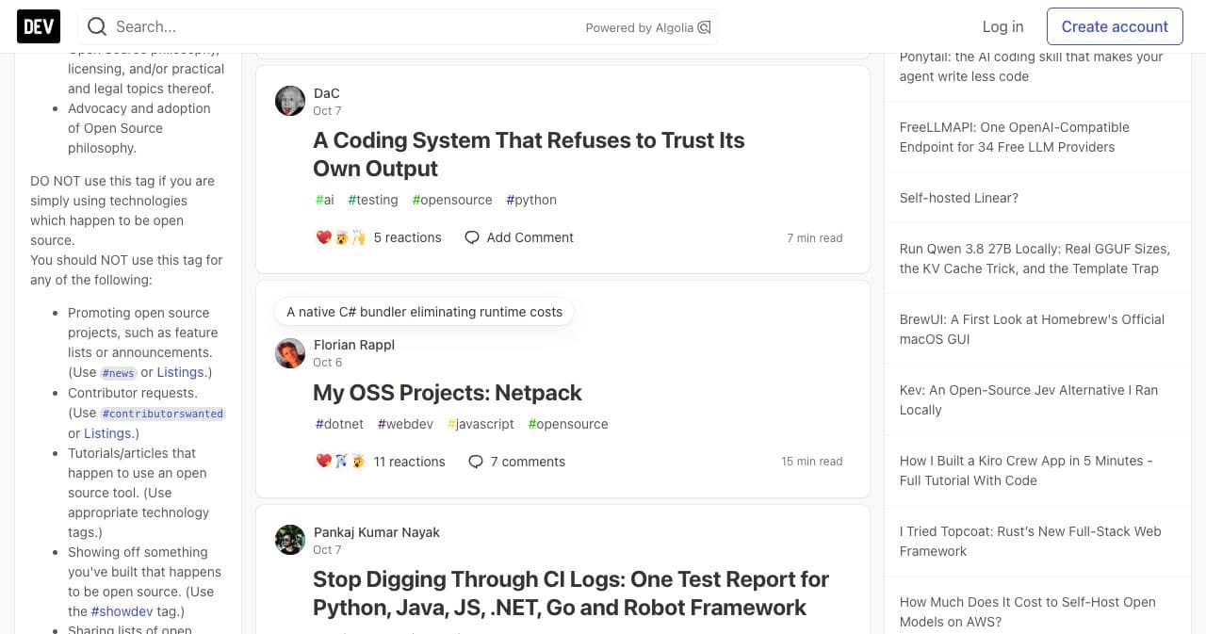Open DaC's avatar image
This screenshot has height=634, width=1206.
[x=290, y=101]
